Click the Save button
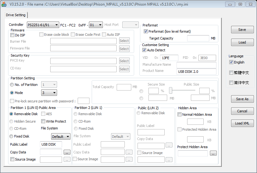 coord(242,30)
